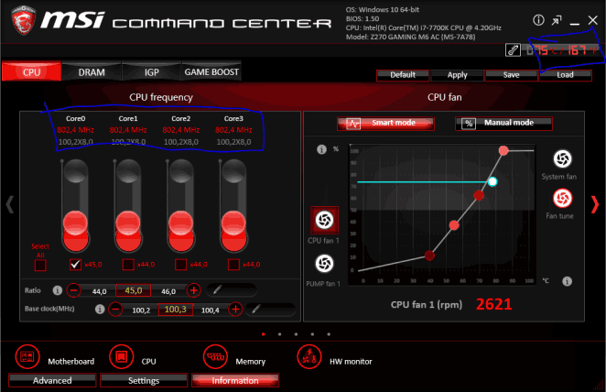Open Memory information icon

[x=216, y=354]
